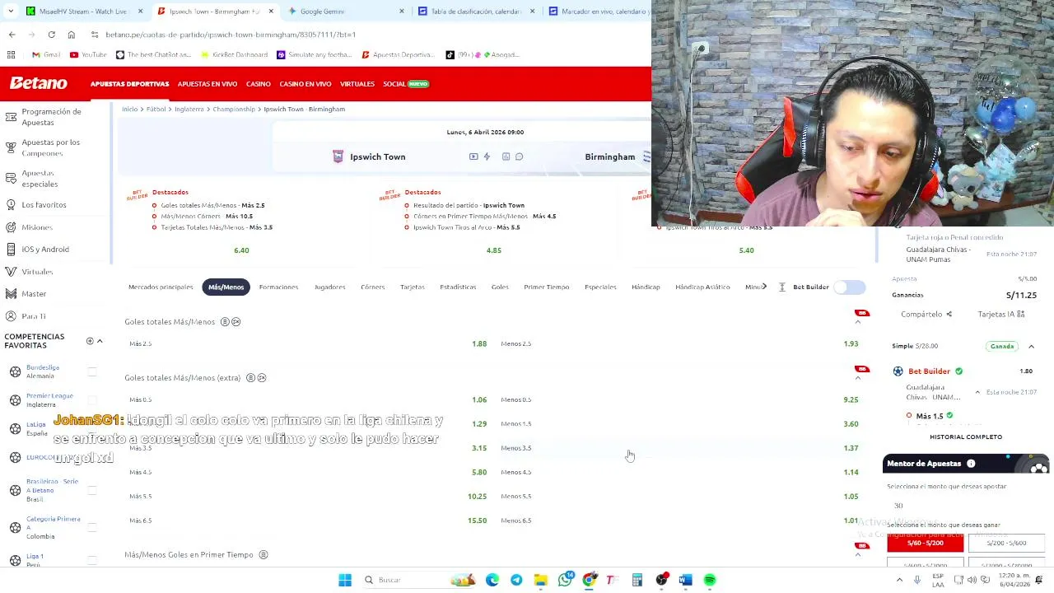Open Programación de Apuestas sidebar icon

coord(11,117)
